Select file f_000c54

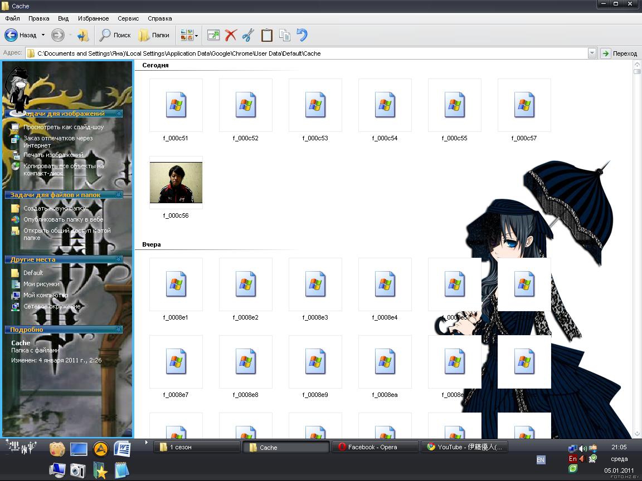pyautogui.click(x=385, y=110)
